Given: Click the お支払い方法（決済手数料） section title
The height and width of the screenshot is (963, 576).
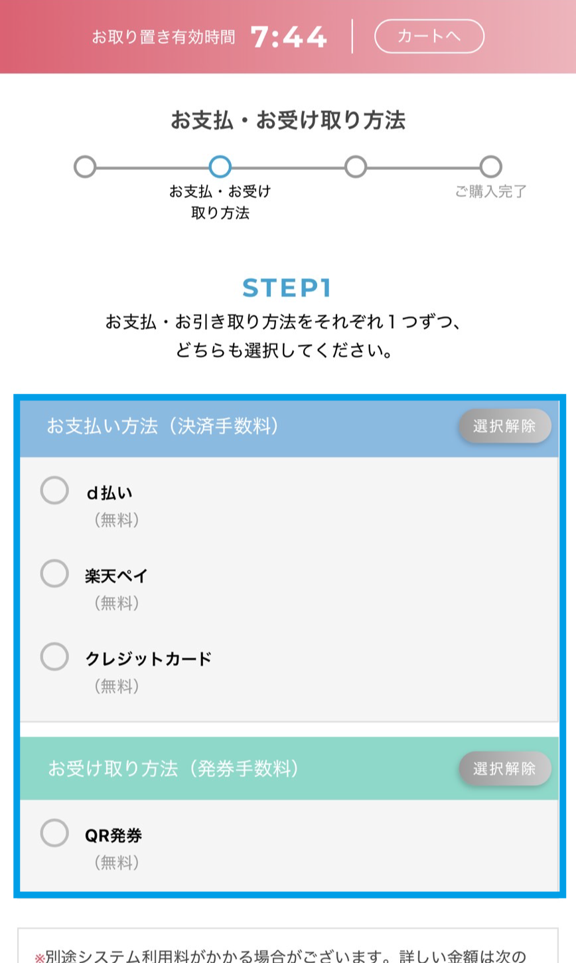Looking at the screenshot, I should (163, 426).
